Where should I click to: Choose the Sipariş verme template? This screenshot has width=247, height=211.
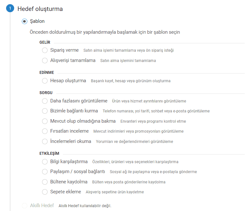[45, 50]
